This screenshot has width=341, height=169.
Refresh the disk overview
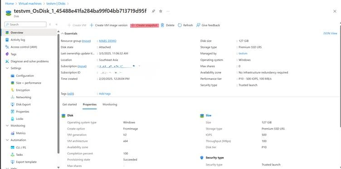(x=185, y=25)
